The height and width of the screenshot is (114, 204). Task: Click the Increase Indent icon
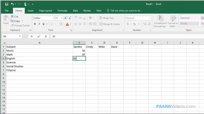(95, 24)
